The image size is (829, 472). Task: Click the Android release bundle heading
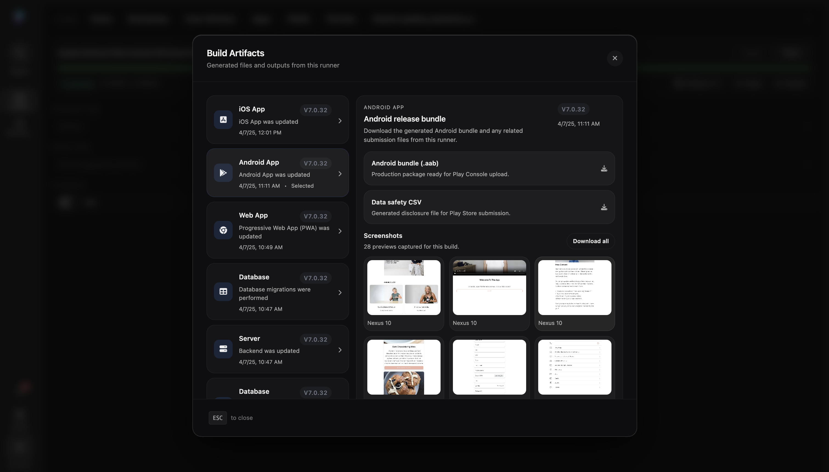point(404,119)
